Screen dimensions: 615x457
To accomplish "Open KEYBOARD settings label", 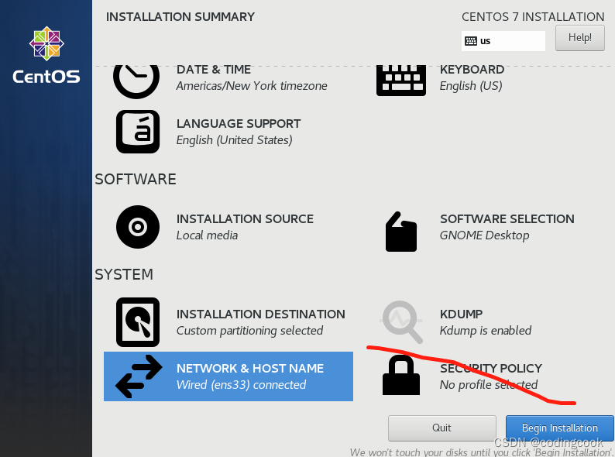I will click(472, 70).
